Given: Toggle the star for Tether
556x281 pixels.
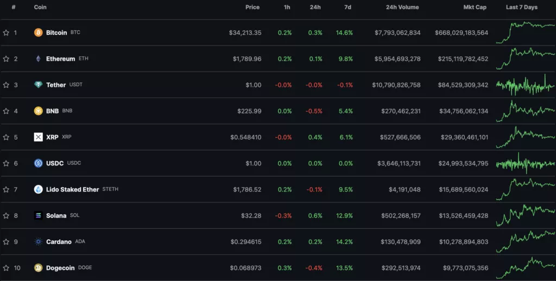Looking at the screenshot, I should [6, 85].
